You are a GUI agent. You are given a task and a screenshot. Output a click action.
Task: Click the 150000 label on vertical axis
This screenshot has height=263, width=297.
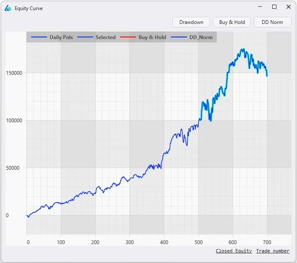tap(13, 73)
